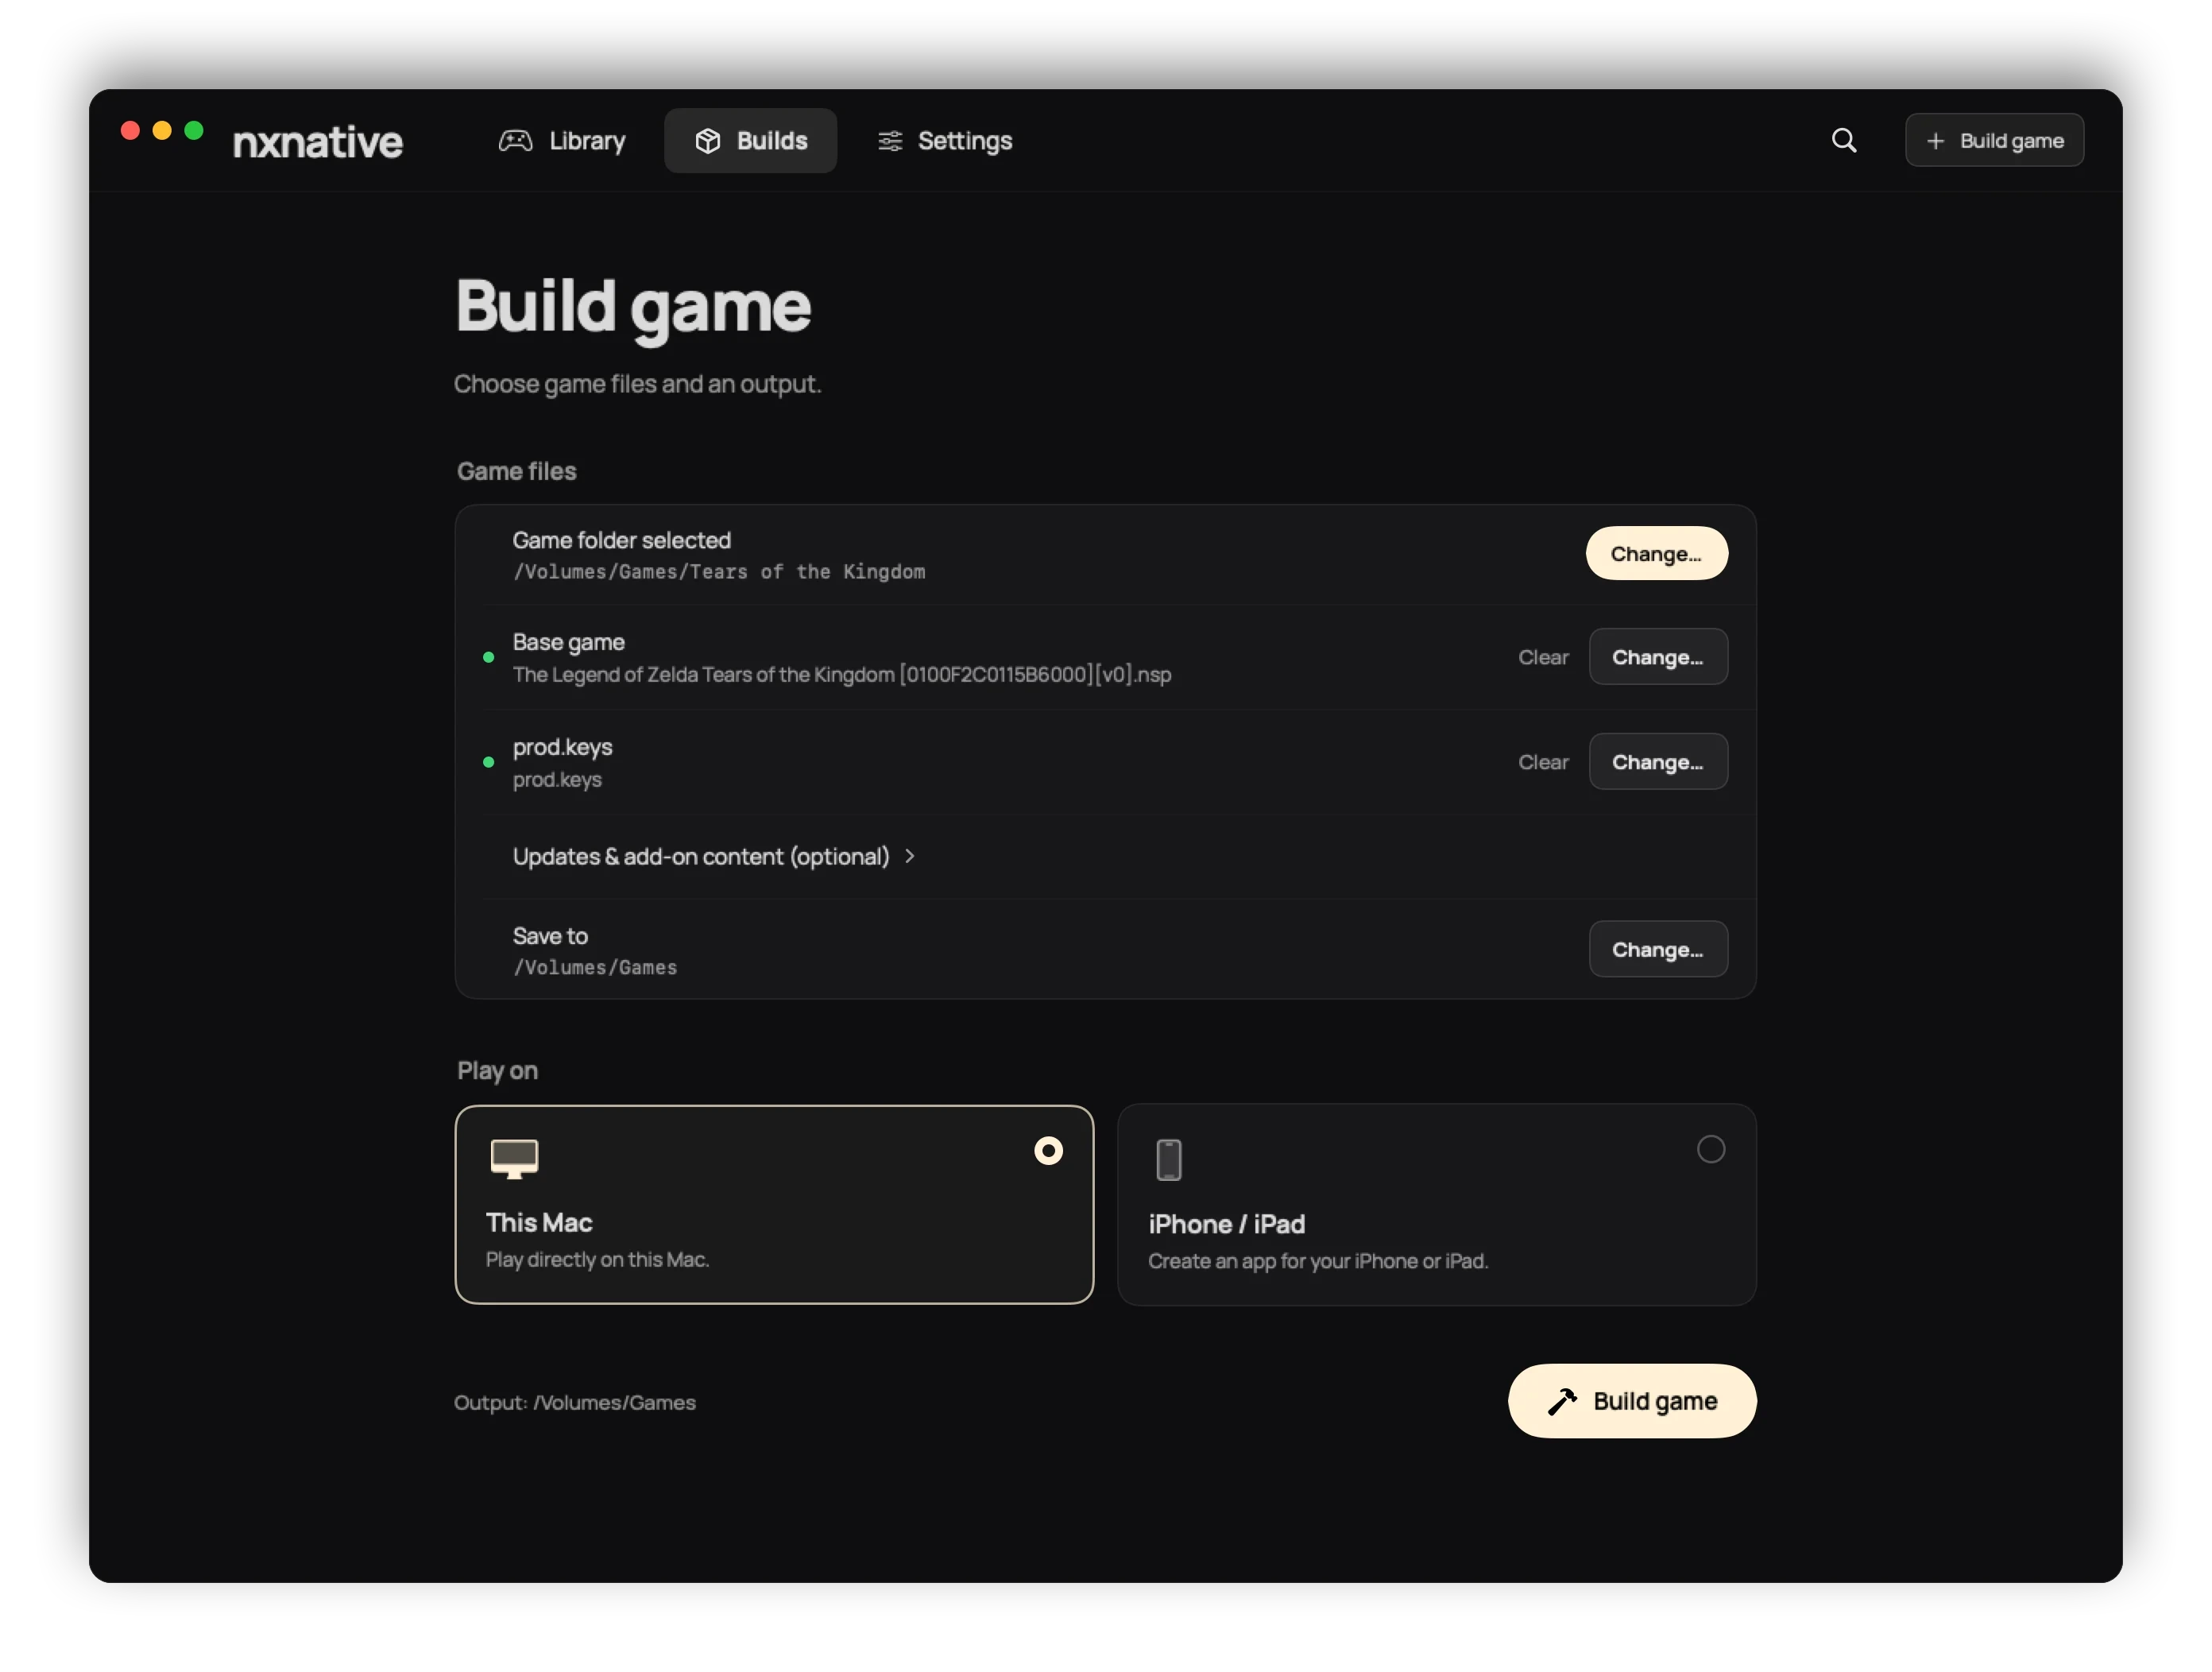Change the Base game file

pyautogui.click(x=1657, y=656)
